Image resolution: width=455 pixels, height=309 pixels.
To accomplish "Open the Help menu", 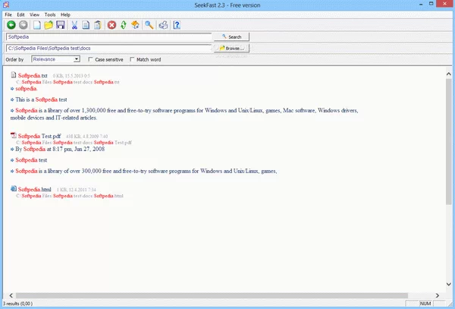I will (x=65, y=14).
